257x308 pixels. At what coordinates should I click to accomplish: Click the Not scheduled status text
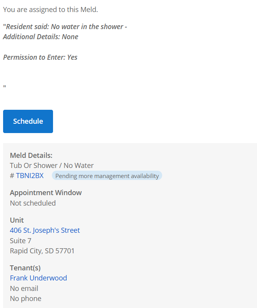33,203
